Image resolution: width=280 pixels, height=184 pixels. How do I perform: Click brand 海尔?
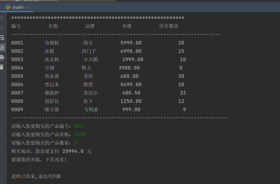pos(88,43)
